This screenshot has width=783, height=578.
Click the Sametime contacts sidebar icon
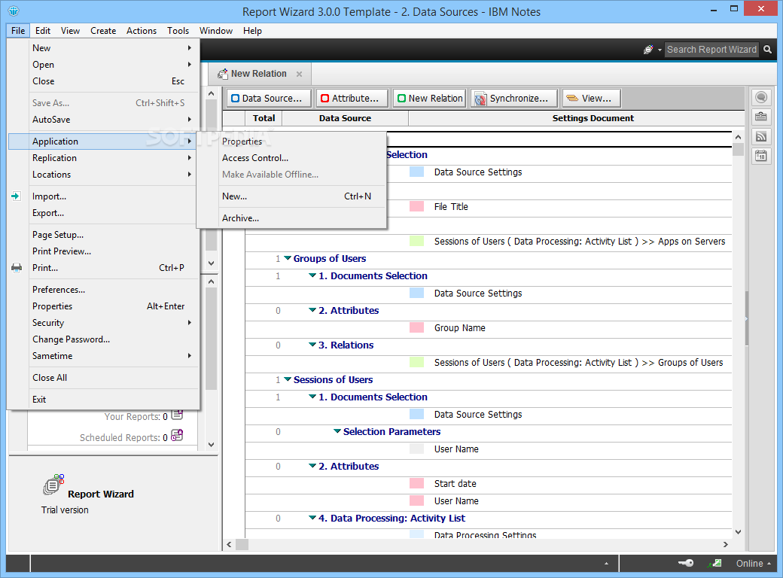[x=761, y=97]
